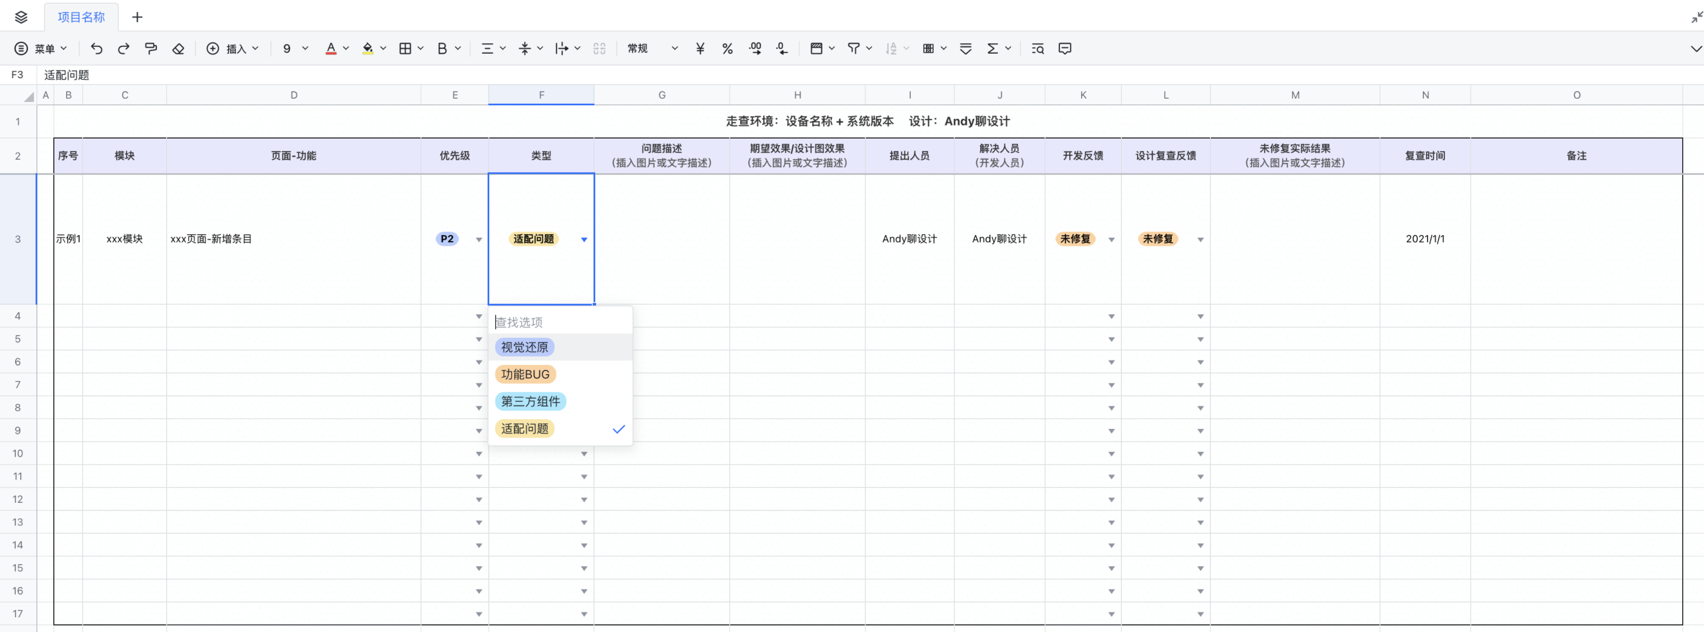Open the 常规 number format dropdown
Image resolution: width=1704 pixels, height=632 pixels.
pos(652,48)
